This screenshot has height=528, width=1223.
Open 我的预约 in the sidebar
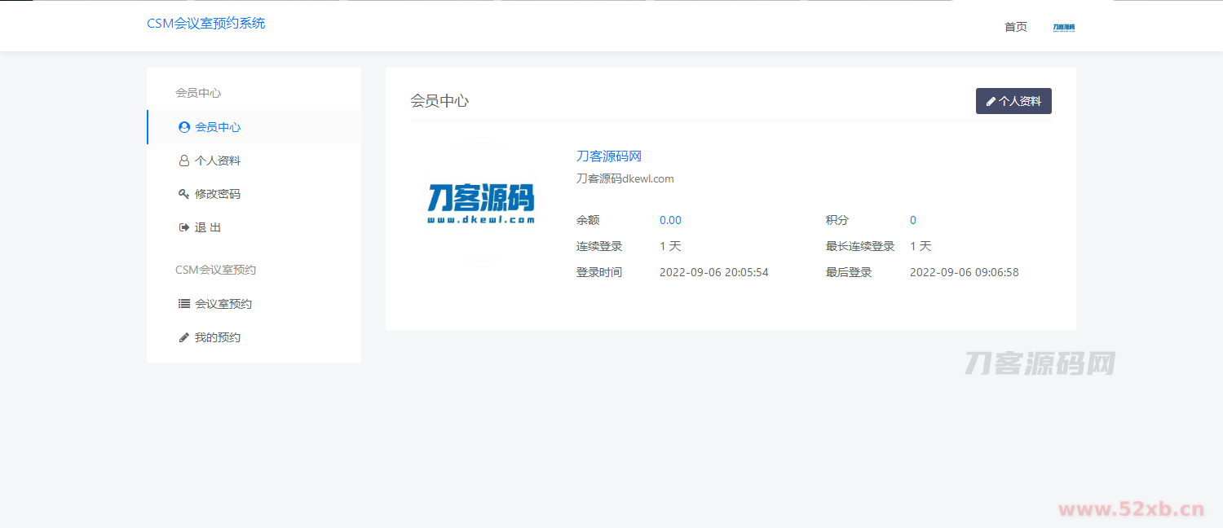(218, 337)
